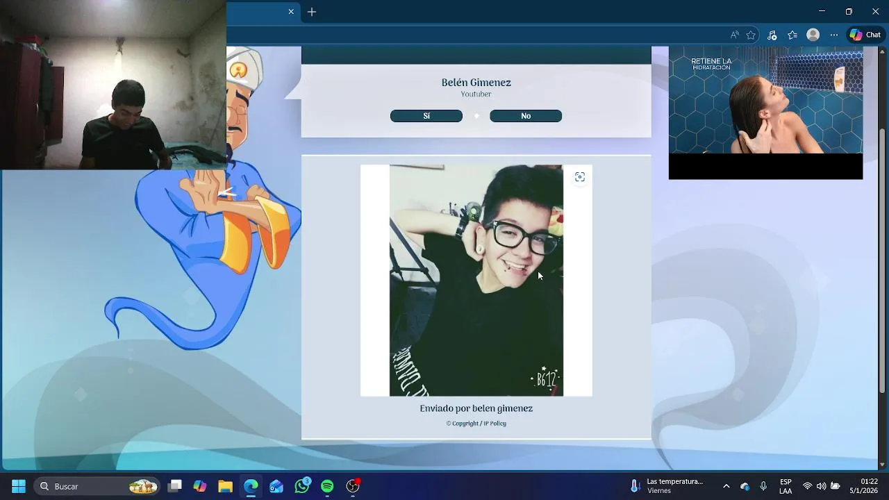Screen dimensions: 889x500
Task: Open the browser profile avatar
Action: coord(813,35)
